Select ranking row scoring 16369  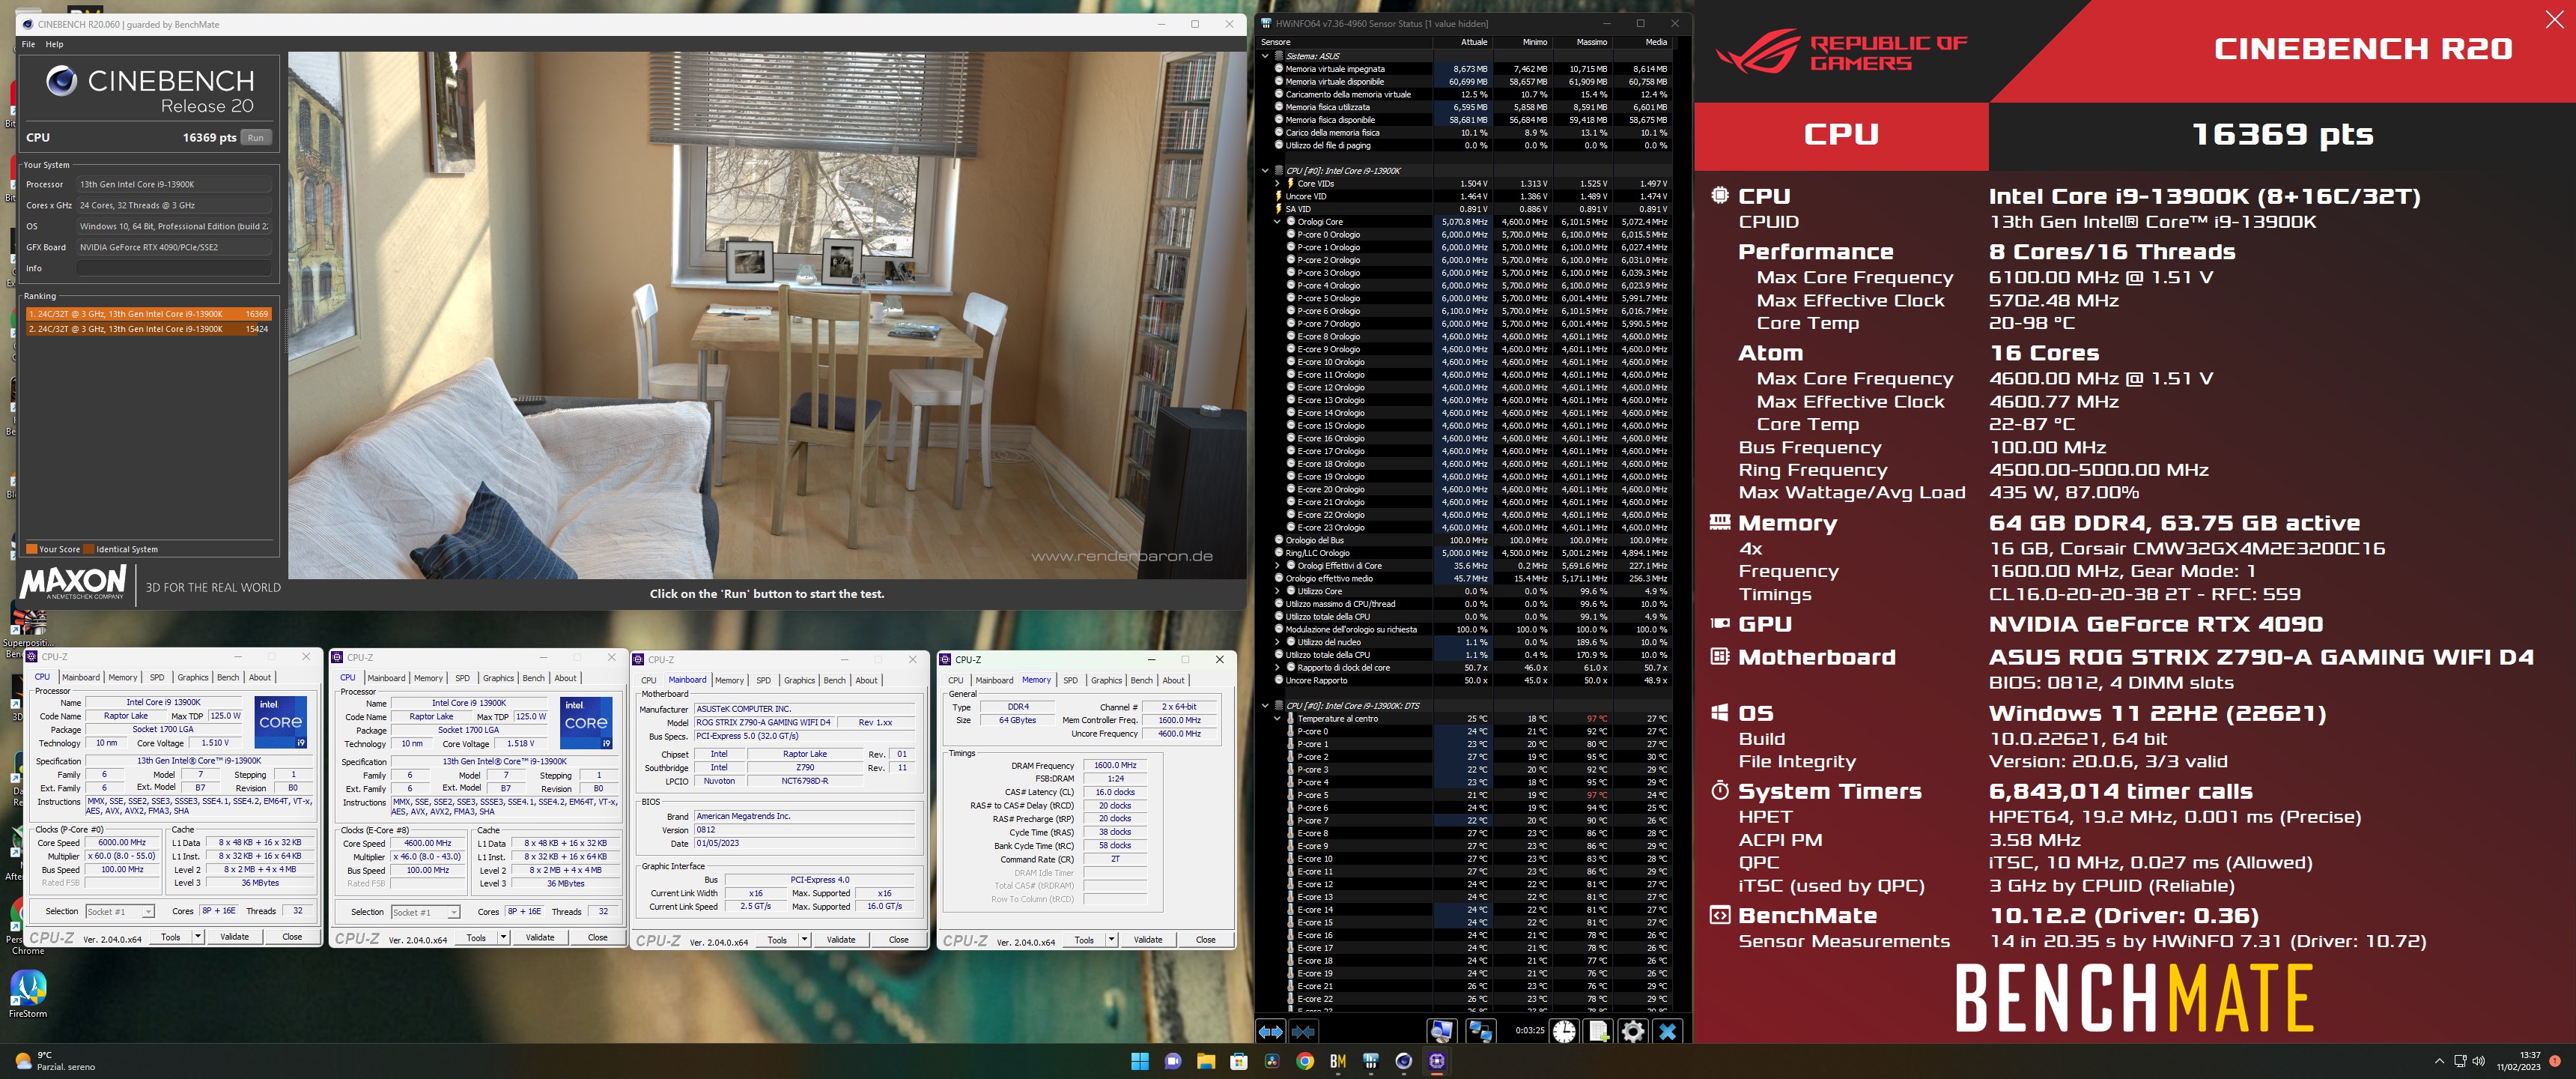click(148, 314)
